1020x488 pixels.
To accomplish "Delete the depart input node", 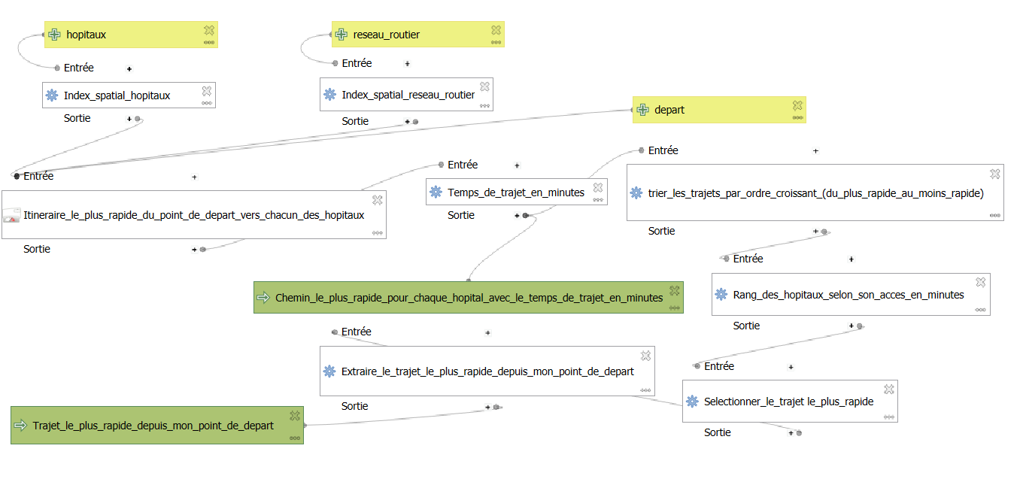I will click(x=798, y=105).
